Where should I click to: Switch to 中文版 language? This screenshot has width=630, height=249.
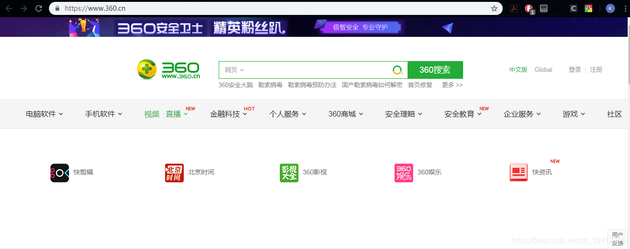pos(518,69)
